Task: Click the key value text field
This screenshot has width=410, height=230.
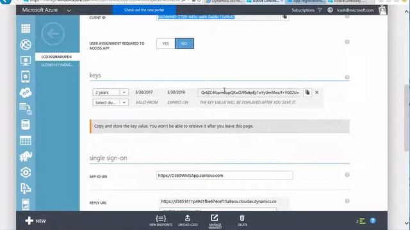Action: (250, 93)
